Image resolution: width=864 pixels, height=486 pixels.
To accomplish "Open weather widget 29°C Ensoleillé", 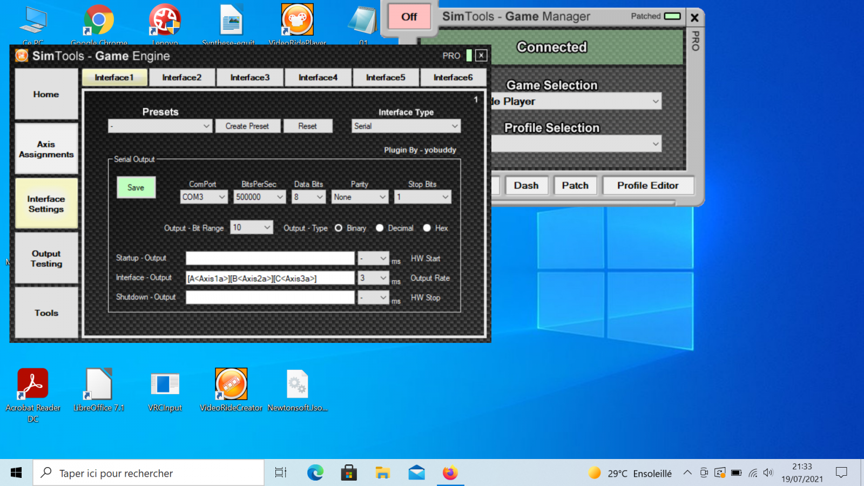I will pos(630,473).
